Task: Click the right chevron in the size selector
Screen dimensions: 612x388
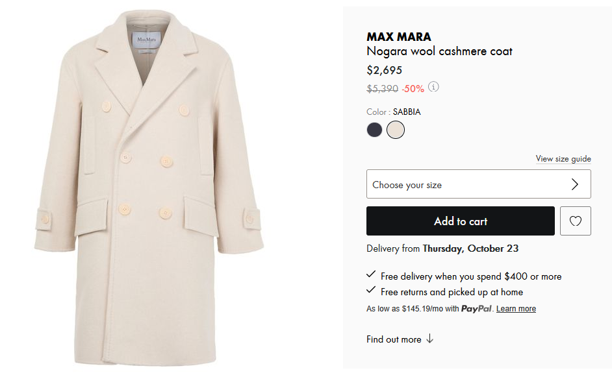Action: [574, 184]
